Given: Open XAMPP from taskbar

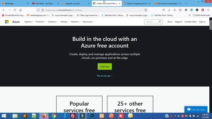Looking at the screenshot, I should tap(102, 116).
